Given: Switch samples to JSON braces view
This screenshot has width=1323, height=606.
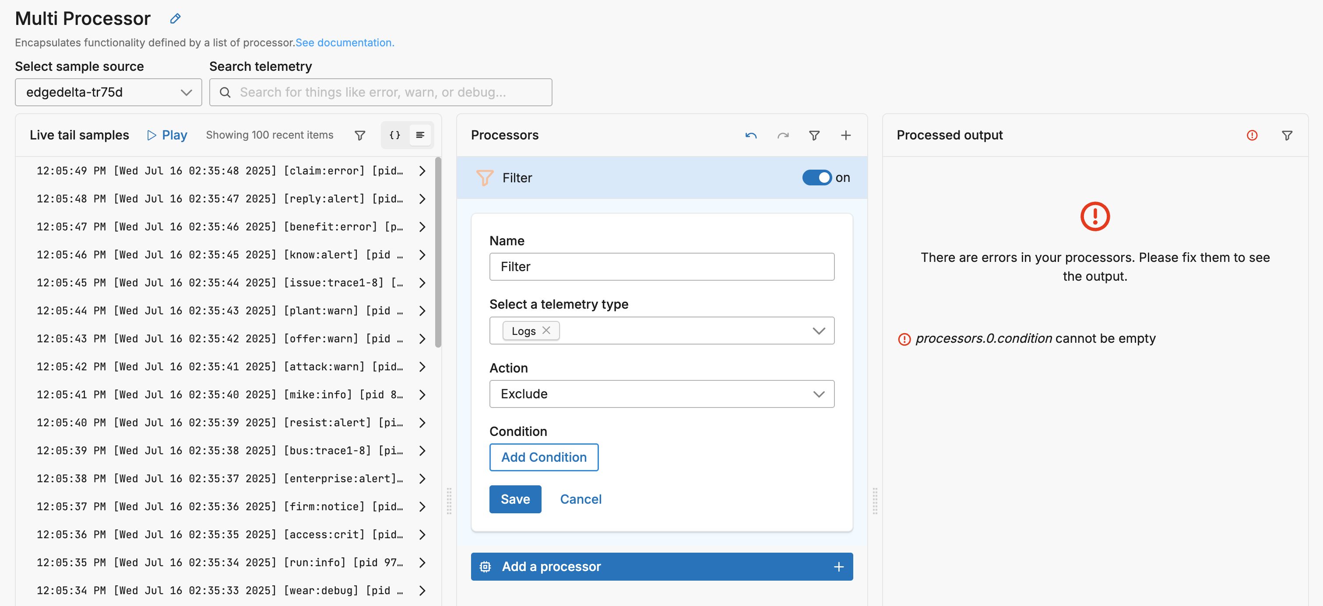Looking at the screenshot, I should 394,135.
